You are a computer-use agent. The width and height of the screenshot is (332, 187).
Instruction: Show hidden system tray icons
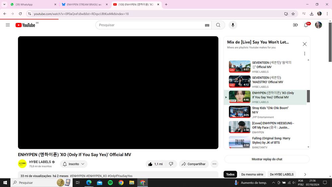click(x=273, y=183)
